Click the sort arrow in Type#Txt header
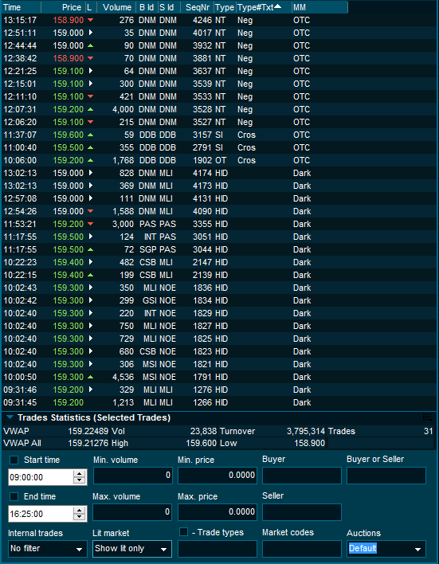 [x=278, y=6]
